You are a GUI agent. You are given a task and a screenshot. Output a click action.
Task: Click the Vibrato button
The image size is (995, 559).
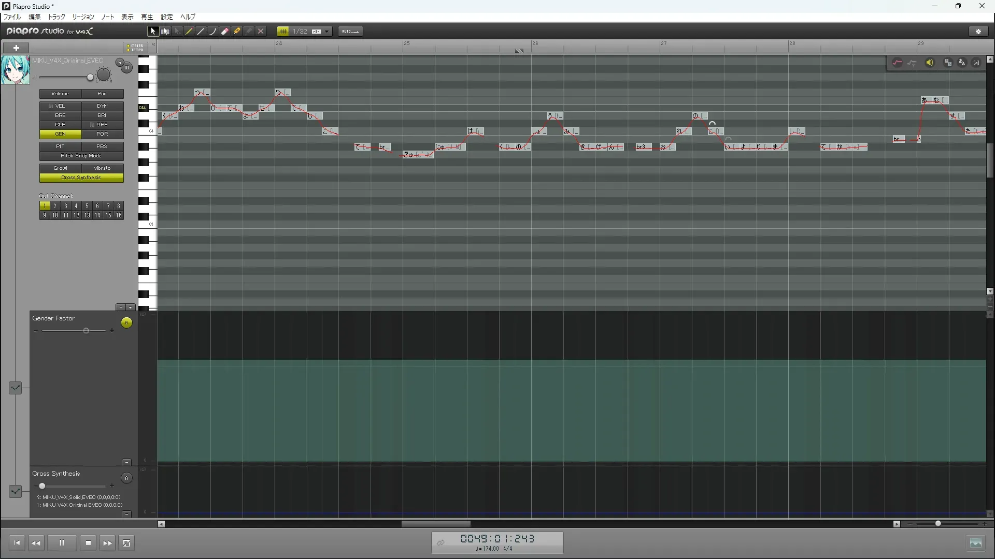[102, 168]
